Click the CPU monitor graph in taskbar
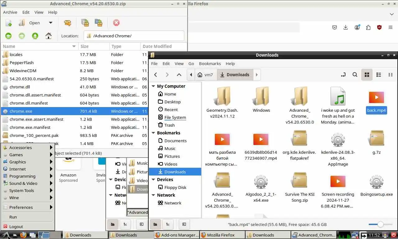Image resolution: width=398 pixels, height=239 pixels. pyautogui.click(x=344, y=235)
